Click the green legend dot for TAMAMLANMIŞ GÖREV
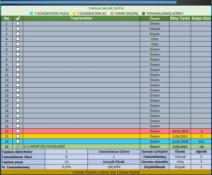Image resolution: width=212 pixels, height=175 pixels. click(143, 13)
